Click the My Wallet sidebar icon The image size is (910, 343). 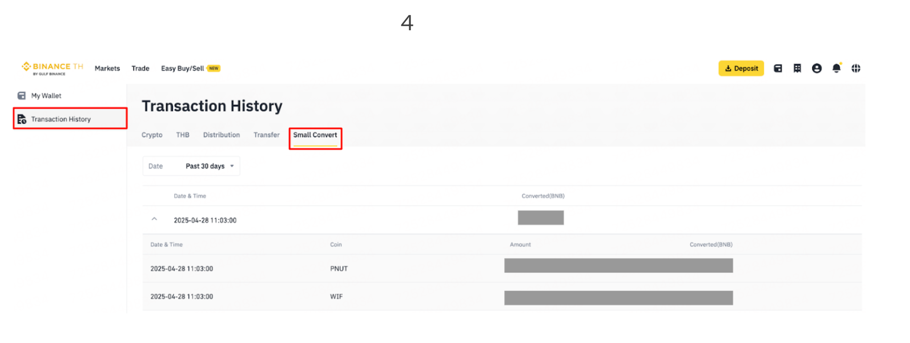point(22,95)
